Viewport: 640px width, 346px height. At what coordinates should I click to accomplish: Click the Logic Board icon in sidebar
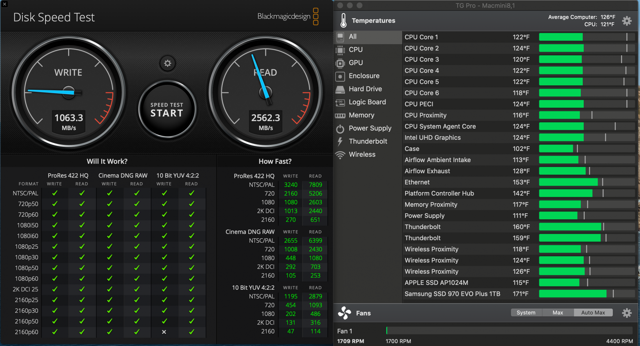click(x=340, y=102)
